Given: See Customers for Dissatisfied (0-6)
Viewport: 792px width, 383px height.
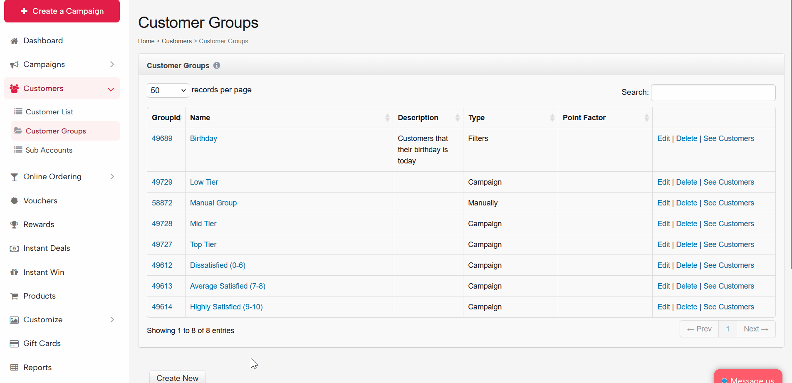Looking at the screenshot, I should tap(729, 265).
